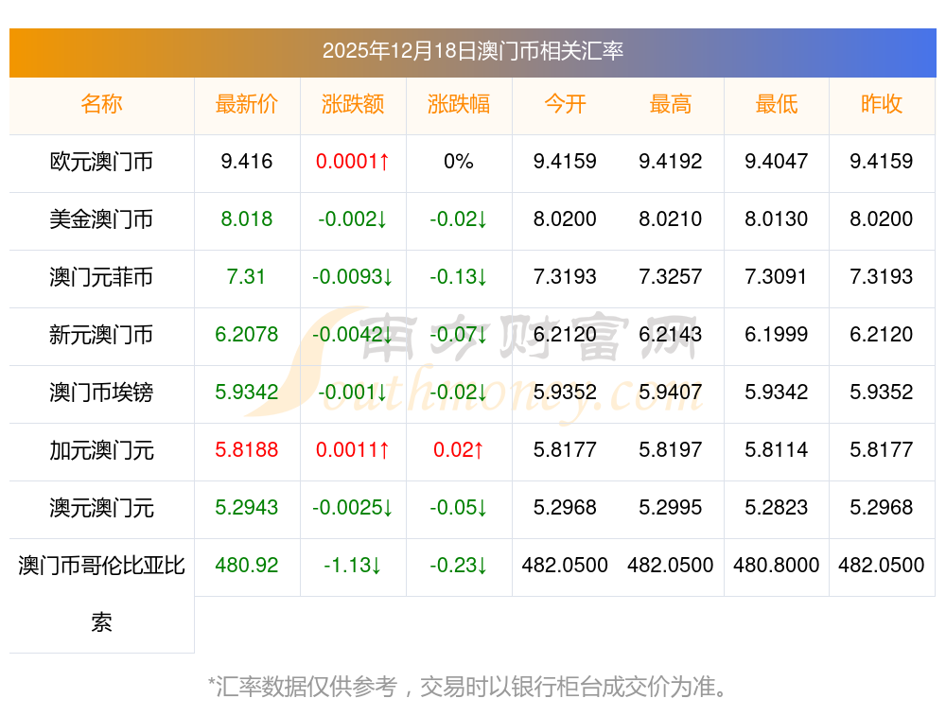
Task: Click the red 5.8188 latest price
Action: [247, 450]
